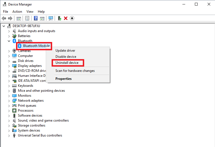Click the DESKTOP-9B7UFJU computer icon
This screenshot has height=147, width=215.
[x=9, y=26]
